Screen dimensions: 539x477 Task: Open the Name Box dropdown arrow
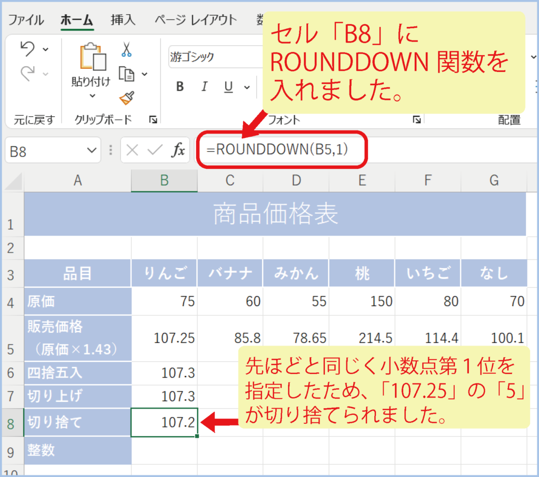(89, 151)
